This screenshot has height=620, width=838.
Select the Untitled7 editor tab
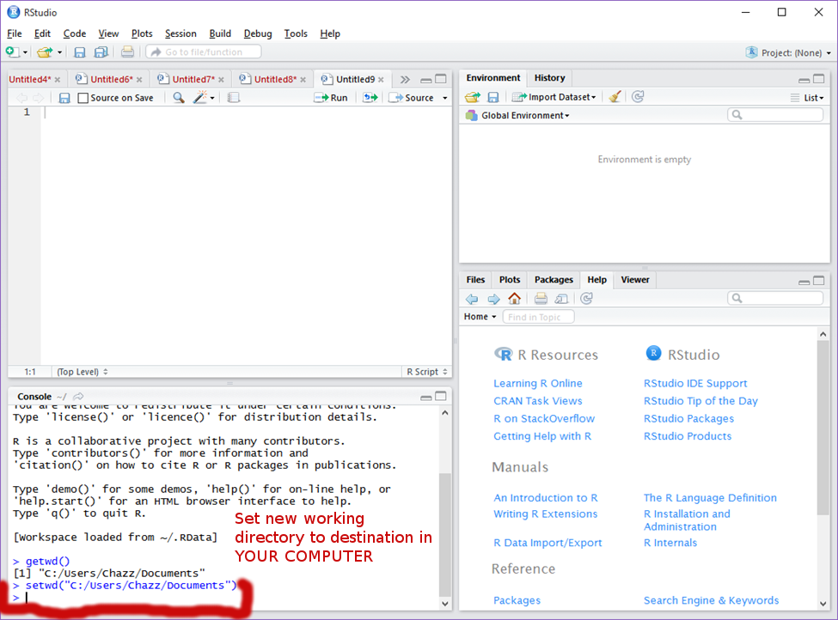click(x=193, y=80)
